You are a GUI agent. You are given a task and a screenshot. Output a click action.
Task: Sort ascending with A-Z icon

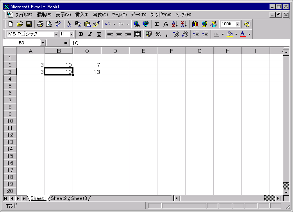tap(175, 24)
